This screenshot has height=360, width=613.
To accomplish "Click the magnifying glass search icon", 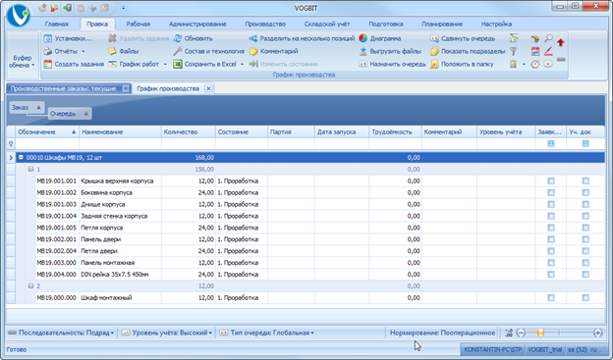I will click(548, 38).
